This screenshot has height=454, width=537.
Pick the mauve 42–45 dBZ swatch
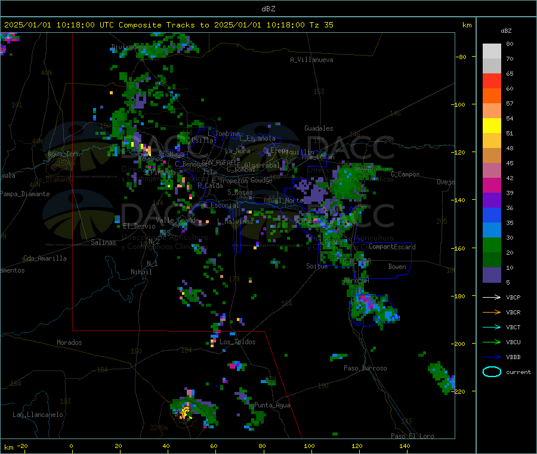click(x=492, y=171)
